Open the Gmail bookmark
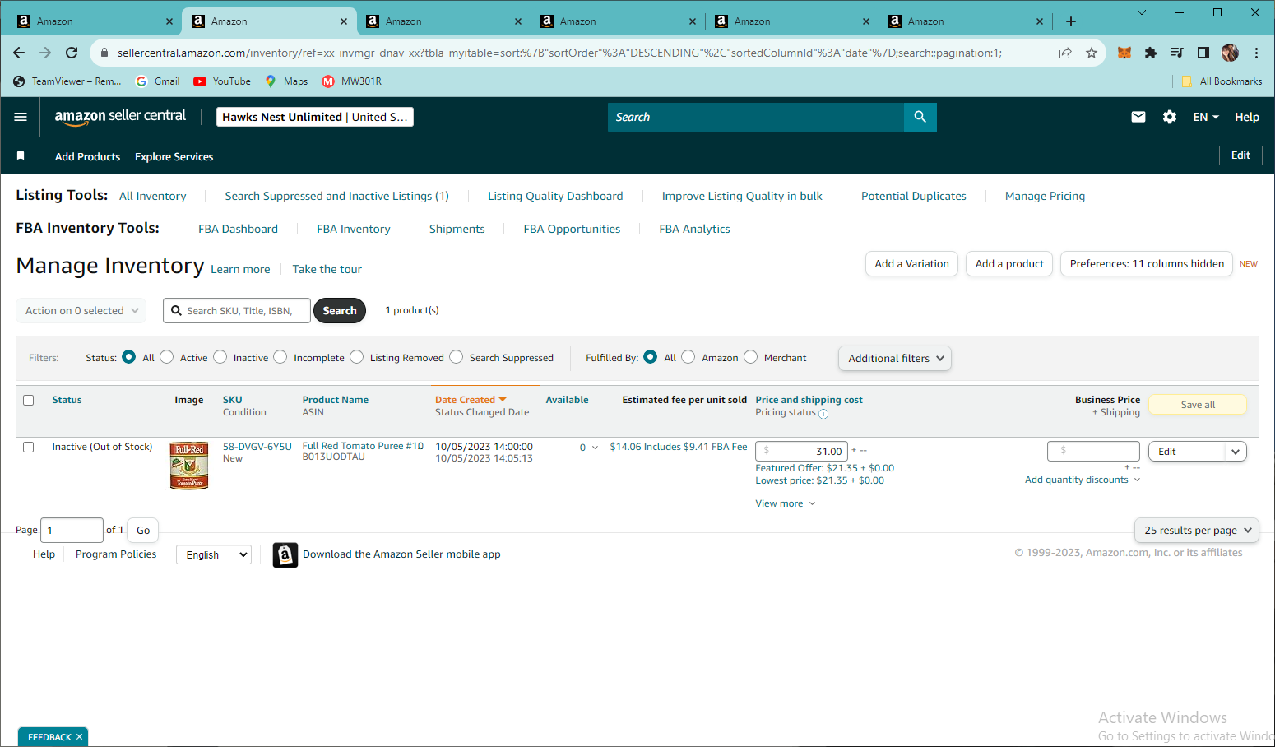The image size is (1275, 747). (x=157, y=81)
